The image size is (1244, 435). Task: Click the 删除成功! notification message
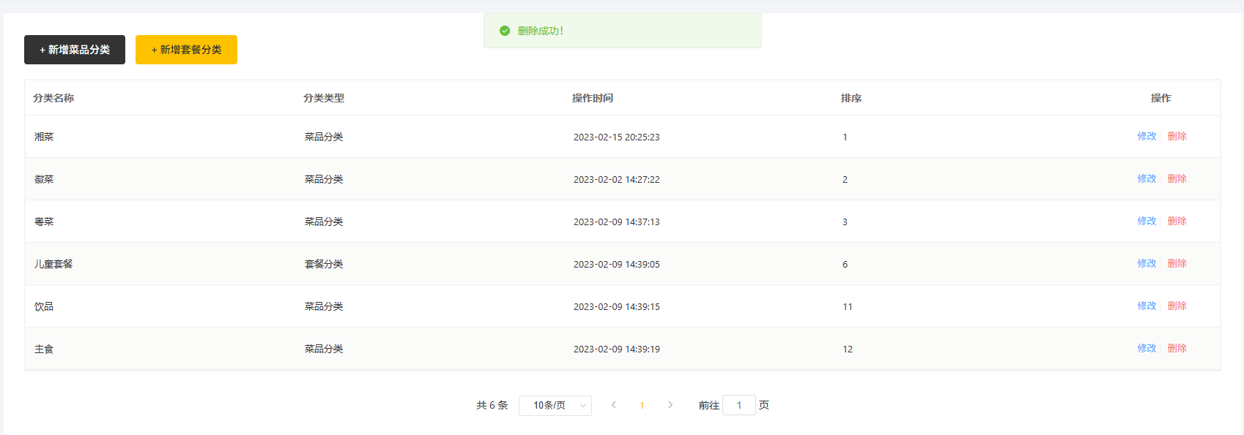(541, 31)
